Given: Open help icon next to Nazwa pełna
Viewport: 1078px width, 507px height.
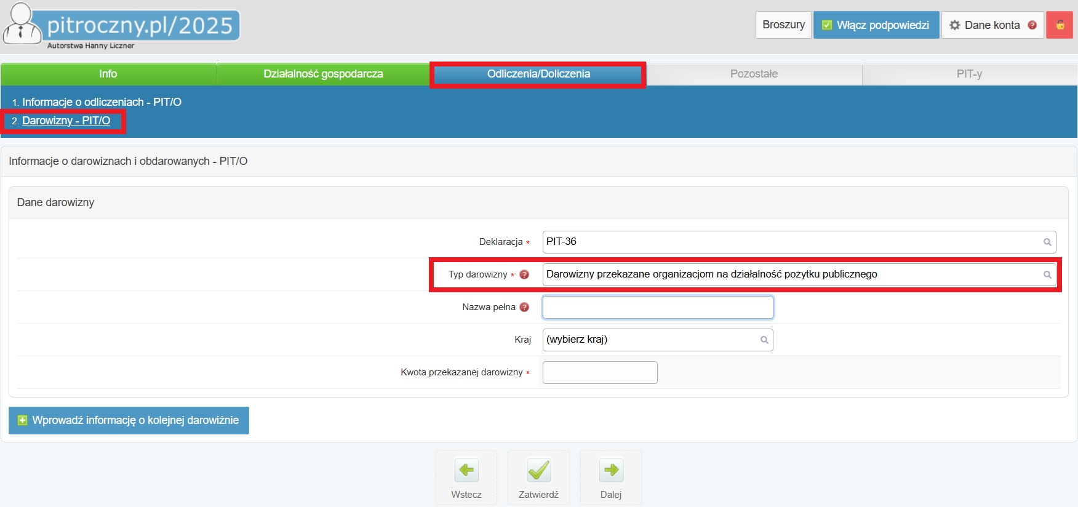Looking at the screenshot, I should pos(524,307).
